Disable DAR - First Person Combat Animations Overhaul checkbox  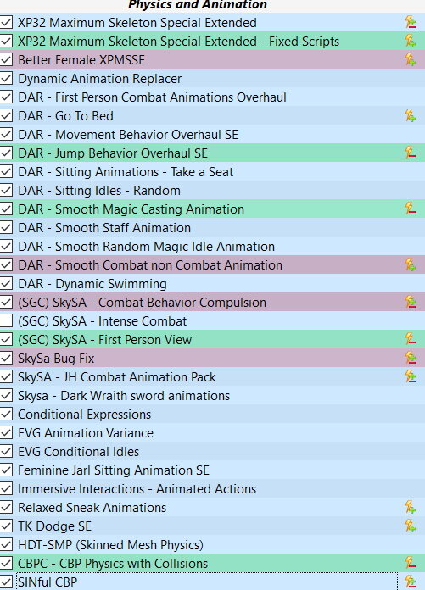tap(6, 97)
